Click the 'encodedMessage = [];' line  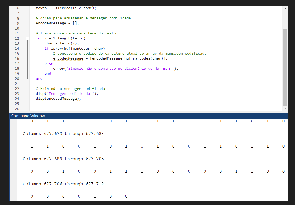click(57, 23)
